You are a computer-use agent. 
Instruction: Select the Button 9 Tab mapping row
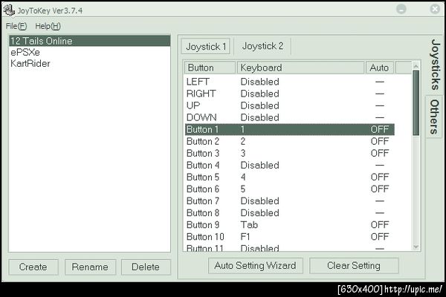coord(288,224)
